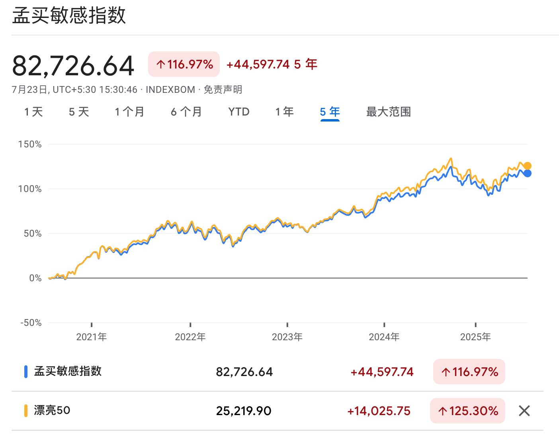Select the YTD time range option

tap(238, 112)
